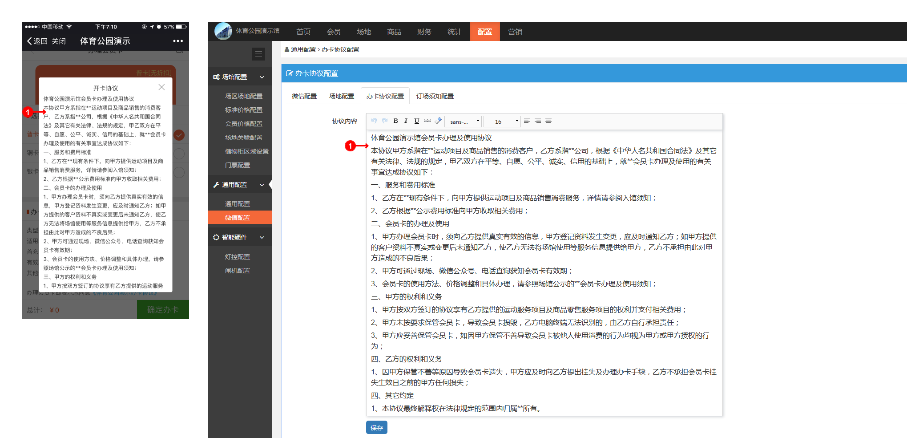Toggle bold formatting in the editor
Viewport: 907px width, 438px height.
tap(395, 121)
